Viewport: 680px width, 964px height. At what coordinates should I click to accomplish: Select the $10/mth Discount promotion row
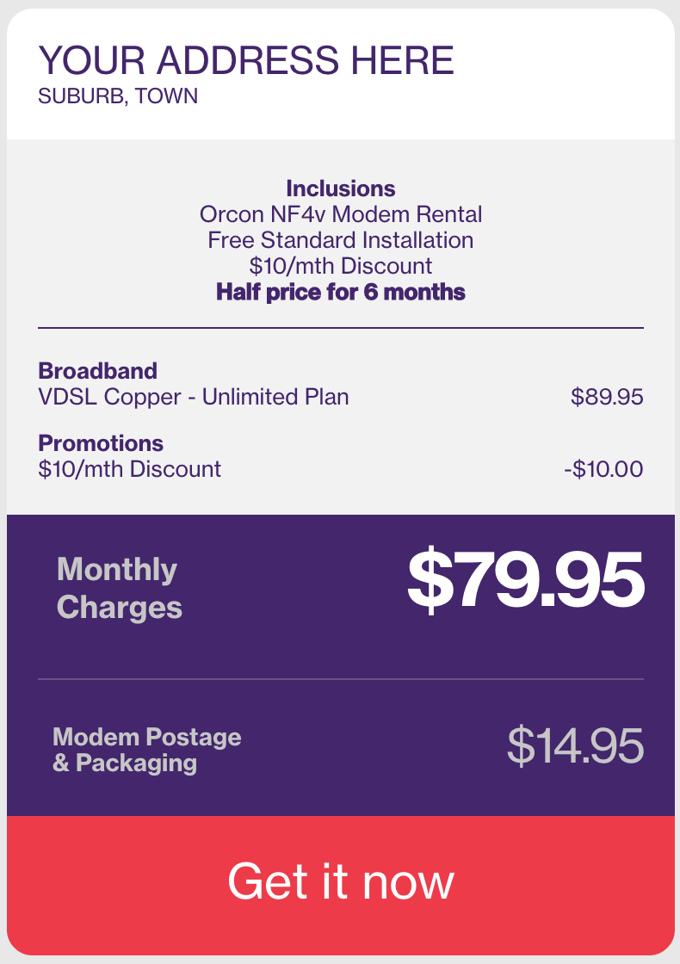coord(341,469)
